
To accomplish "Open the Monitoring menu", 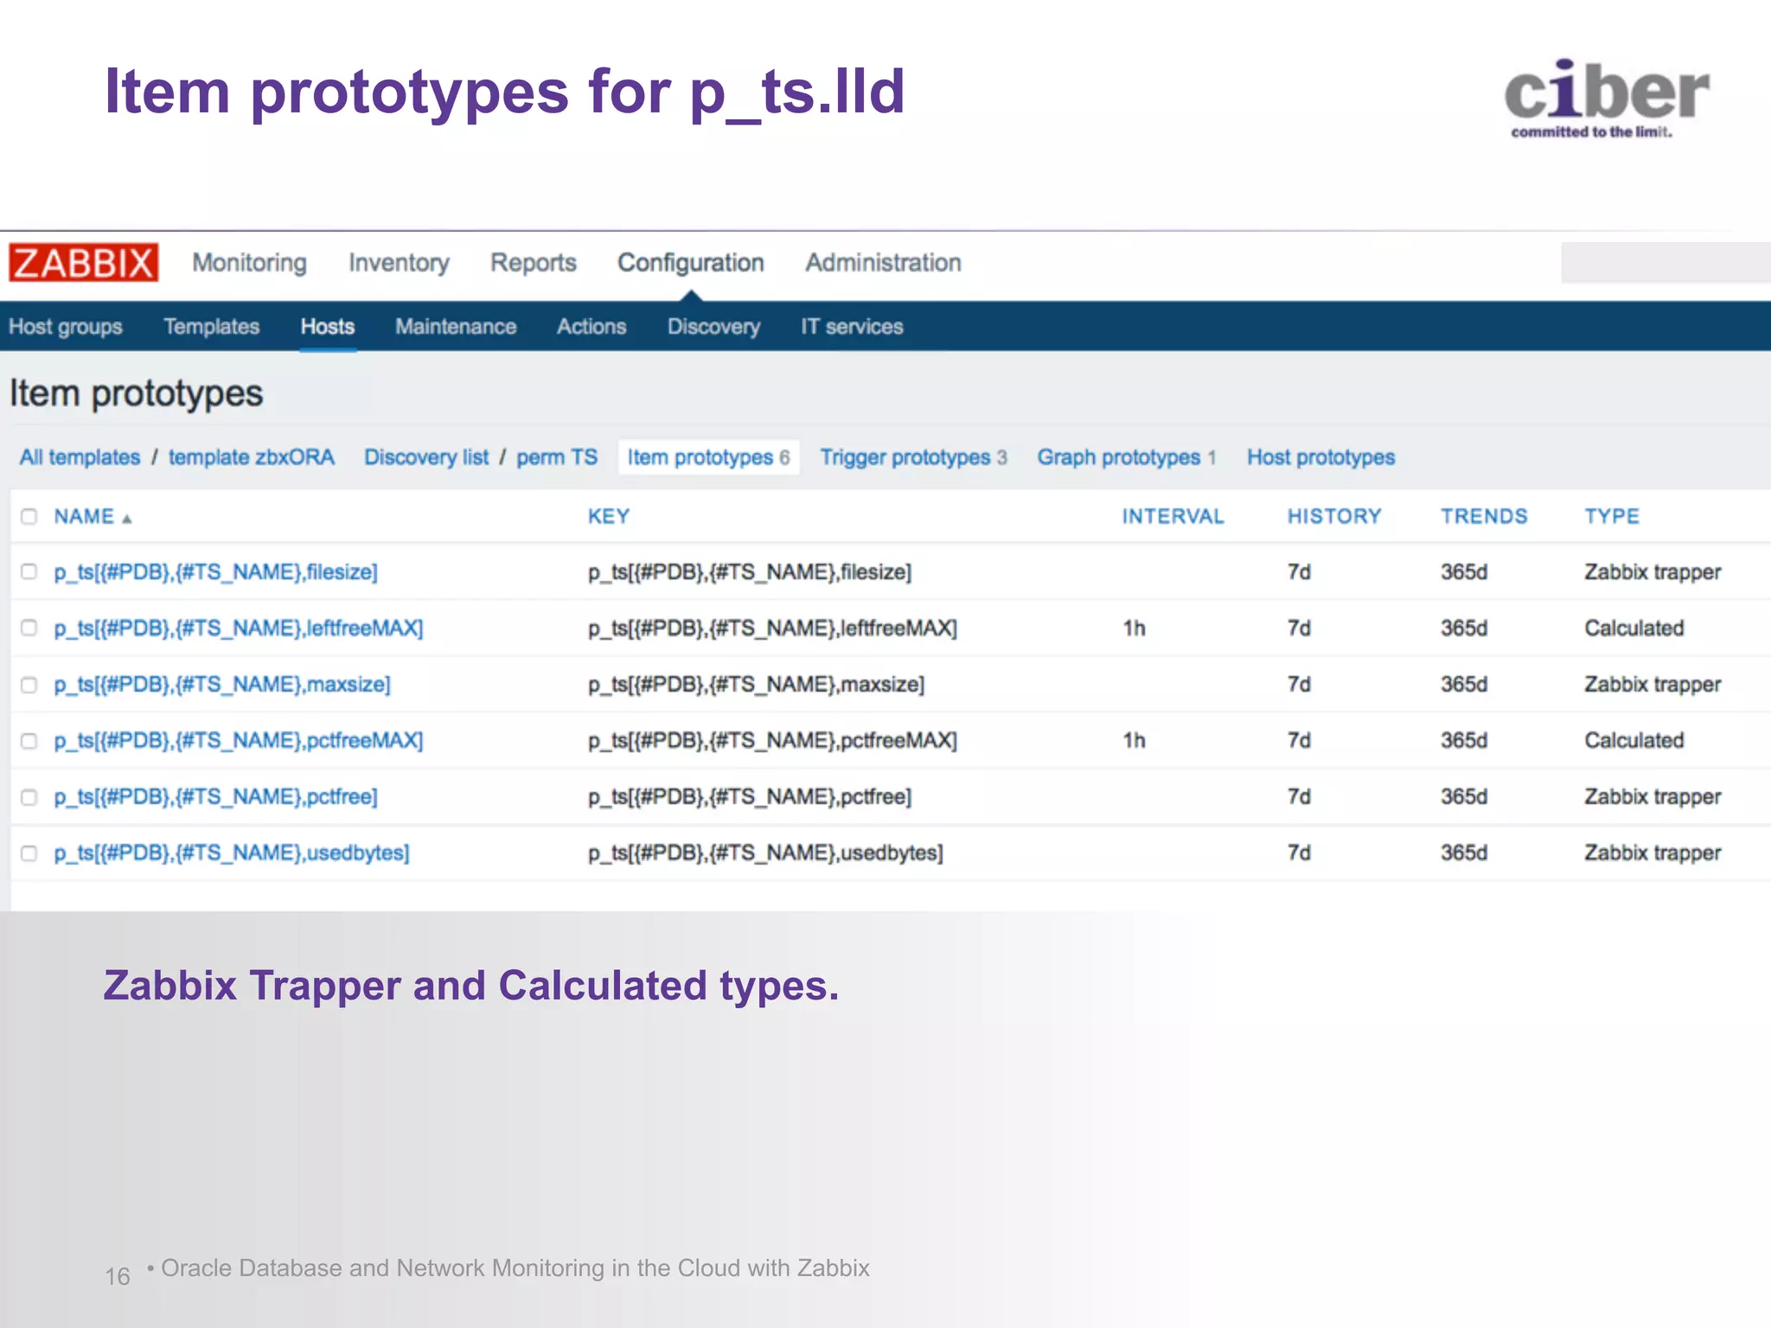I will coord(249,263).
